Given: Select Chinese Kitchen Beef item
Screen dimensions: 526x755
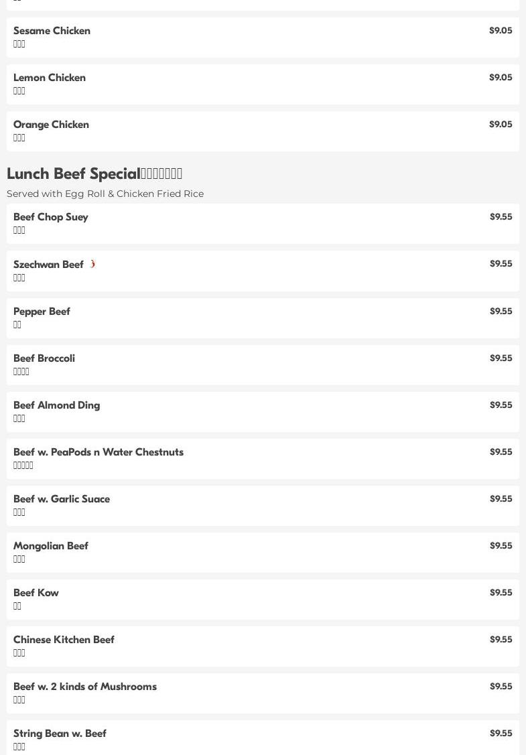Looking at the screenshot, I should coord(263,646).
